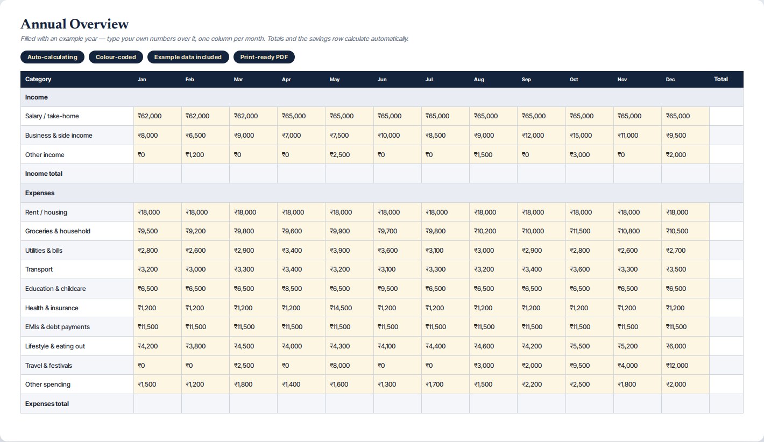764x442 pixels.
Task: Click the Example data included pill
Action: coord(188,57)
